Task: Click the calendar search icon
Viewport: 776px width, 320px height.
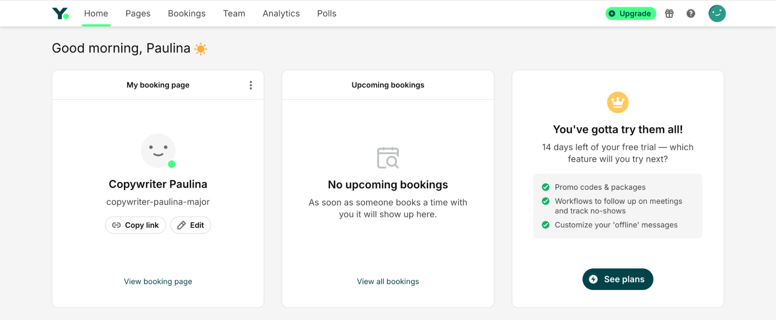Action: coord(388,158)
